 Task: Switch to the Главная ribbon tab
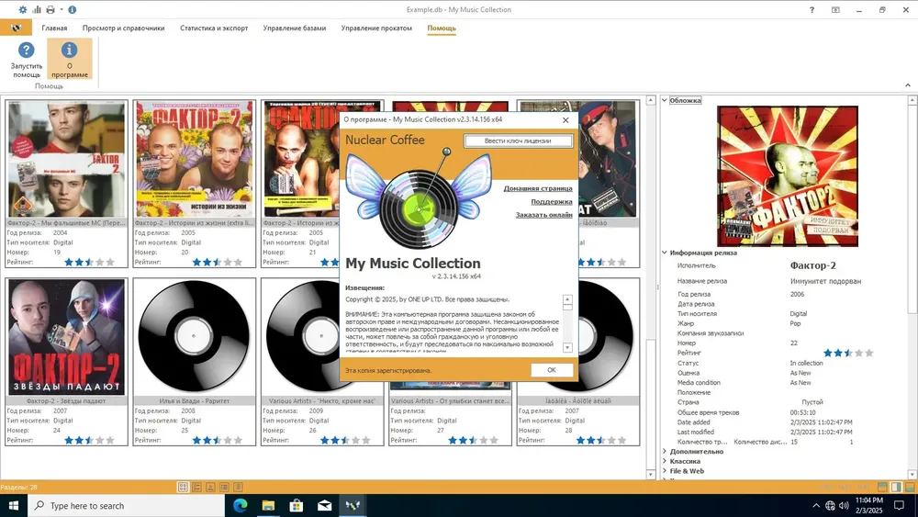(x=54, y=28)
